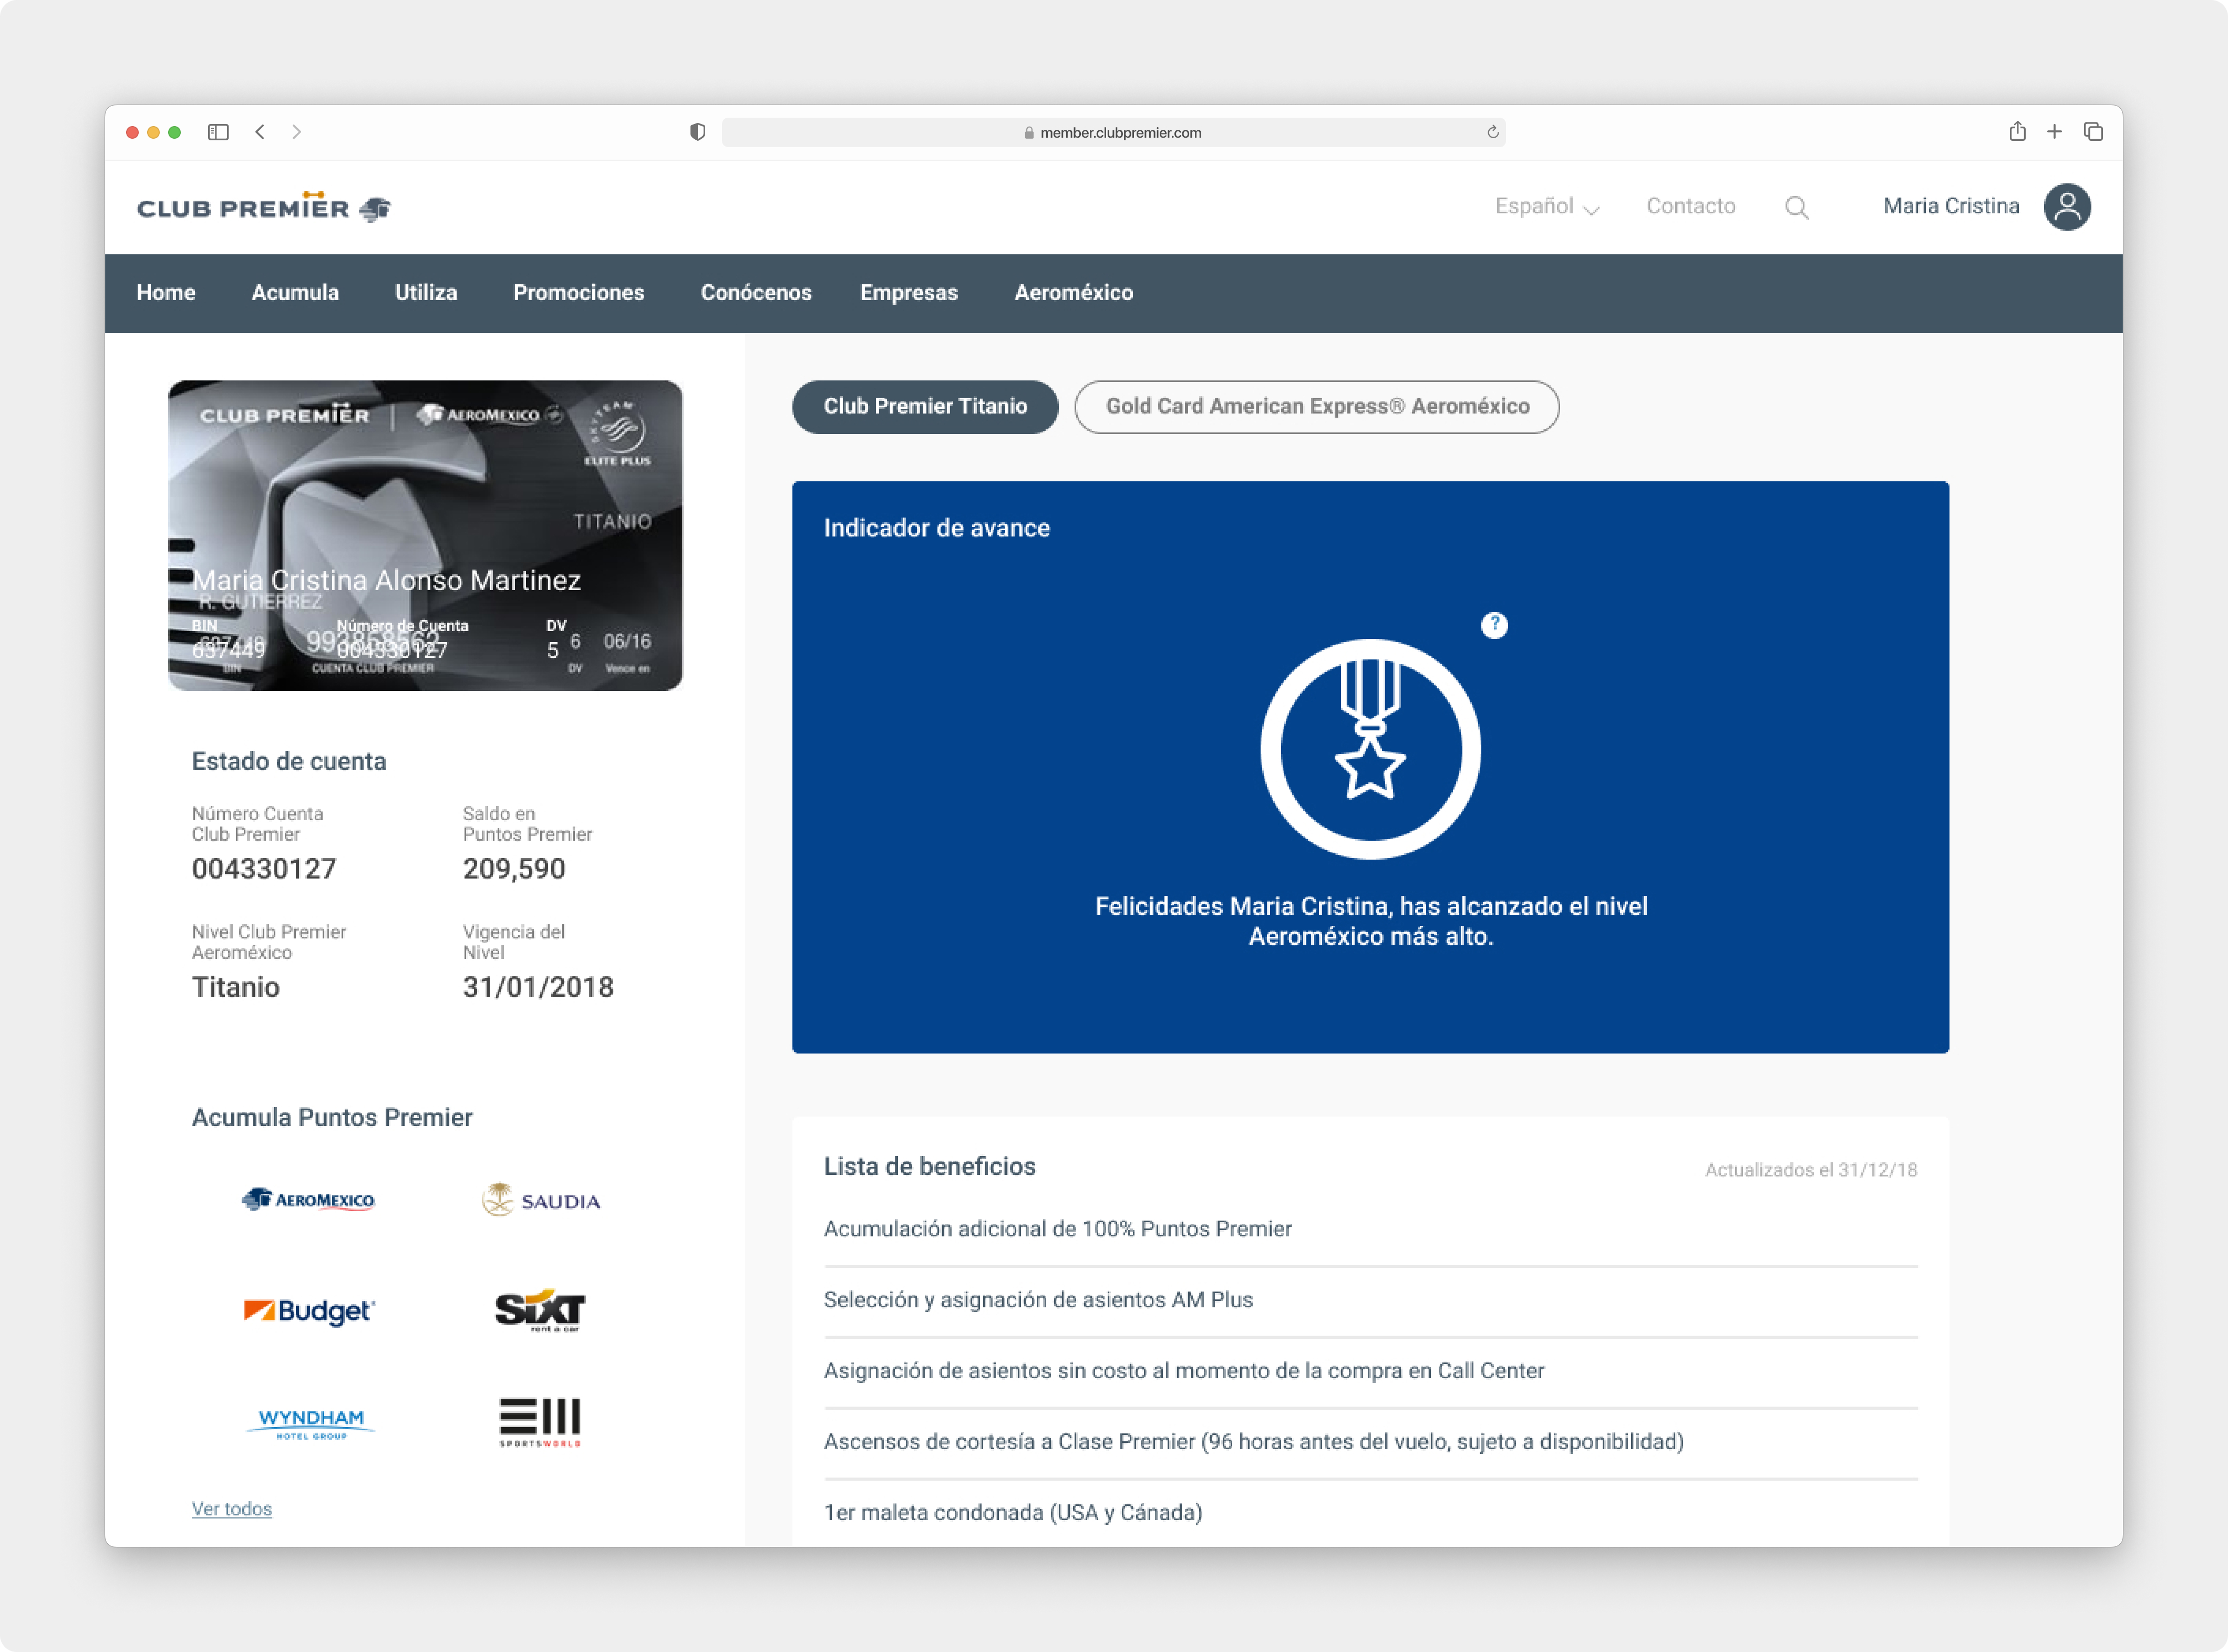Select the Sports World logo
The width and height of the screenshot is (2228, 1652).
[540, 1422]
